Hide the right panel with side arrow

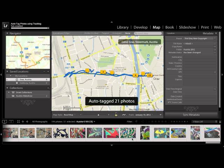point(222,75)
